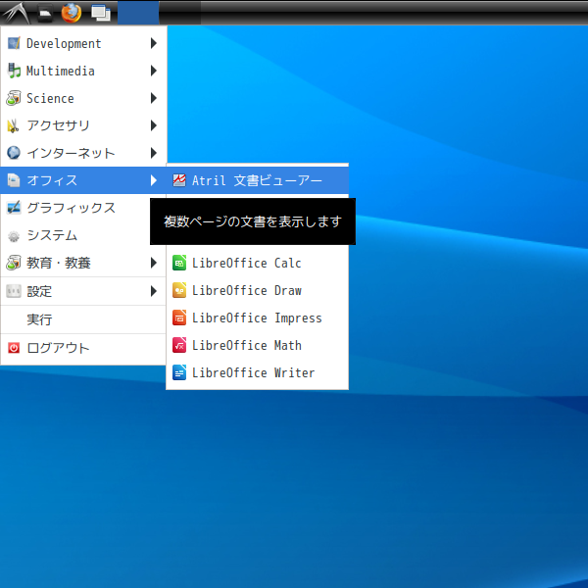Viewport: 588px width, 588px height.
Task: Click the Multimedia category icon
Action: [14, 71]
